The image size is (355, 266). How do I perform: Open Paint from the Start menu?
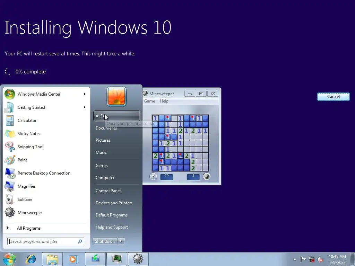pos(46,160)
